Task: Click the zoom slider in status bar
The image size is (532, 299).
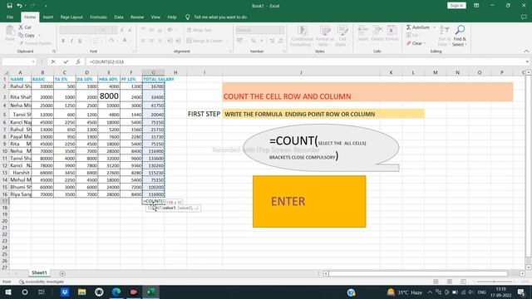Action: click(x=494, y=282)
